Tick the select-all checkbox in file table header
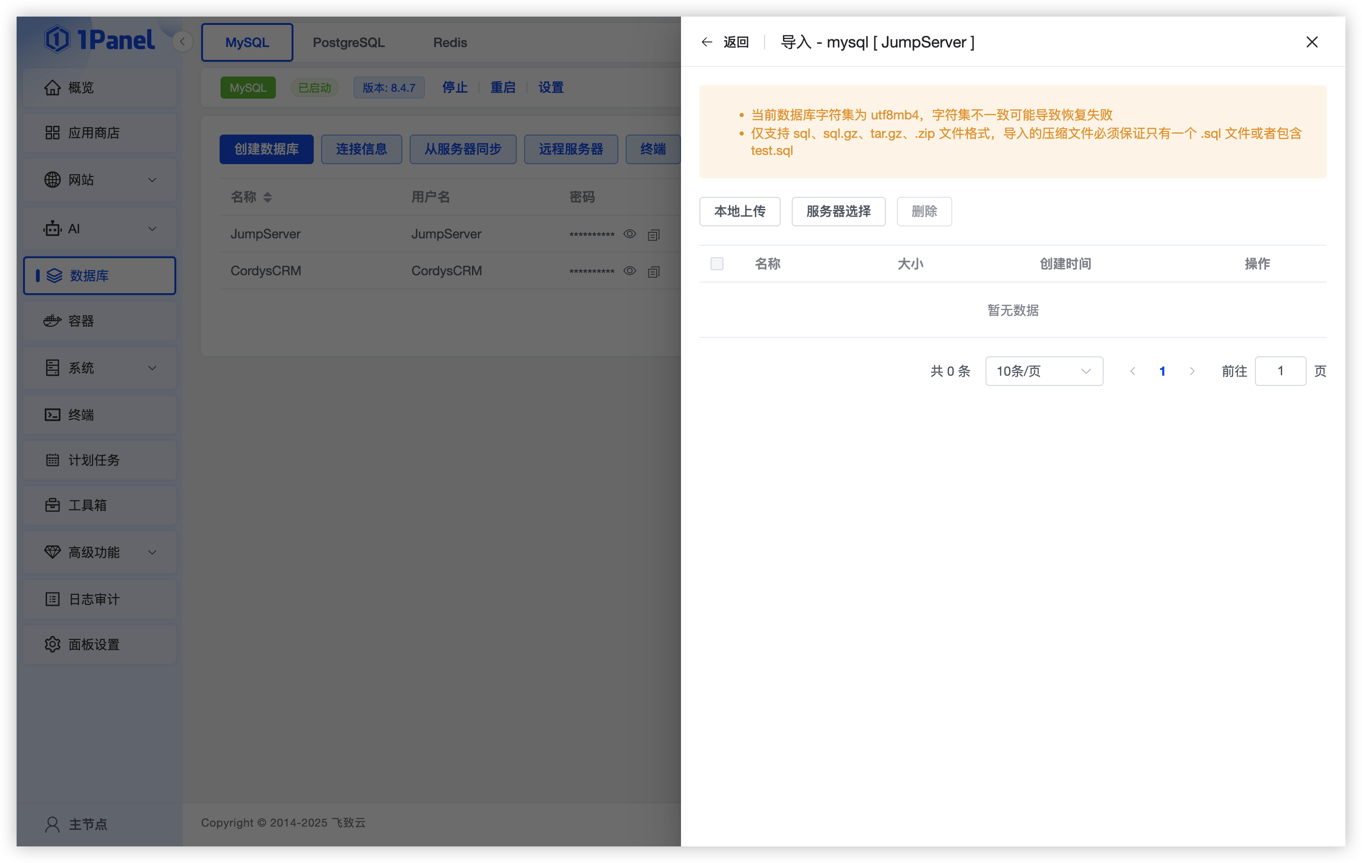Viewport: 1362px width, 863px height. pos(717,264)
